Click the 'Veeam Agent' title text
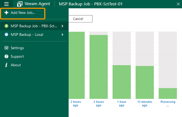The width and height of the screenshot is (182, 117). [37, 4]
